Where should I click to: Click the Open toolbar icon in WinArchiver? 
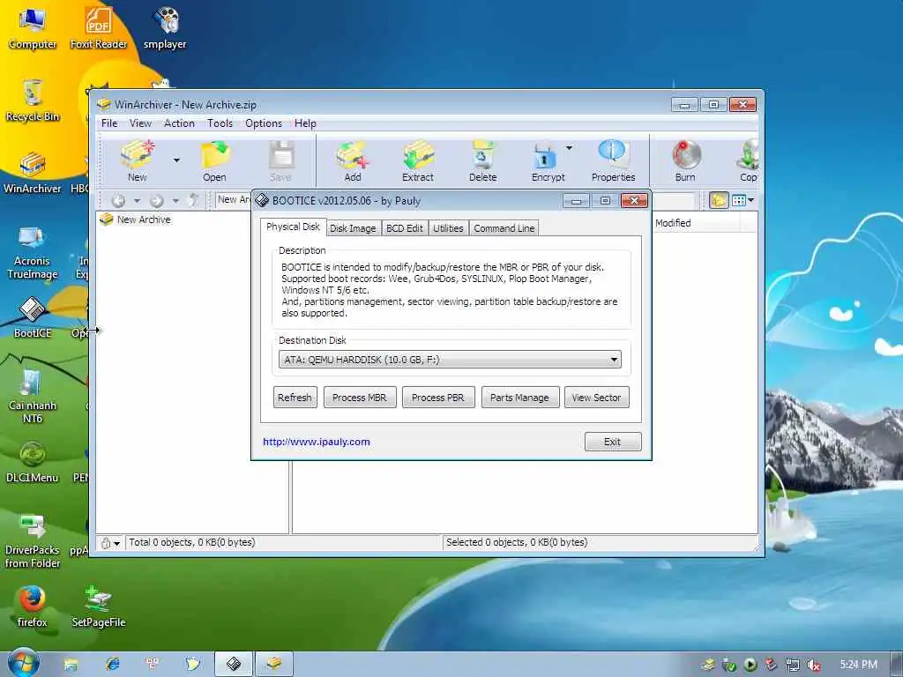(x=214, y=161)
